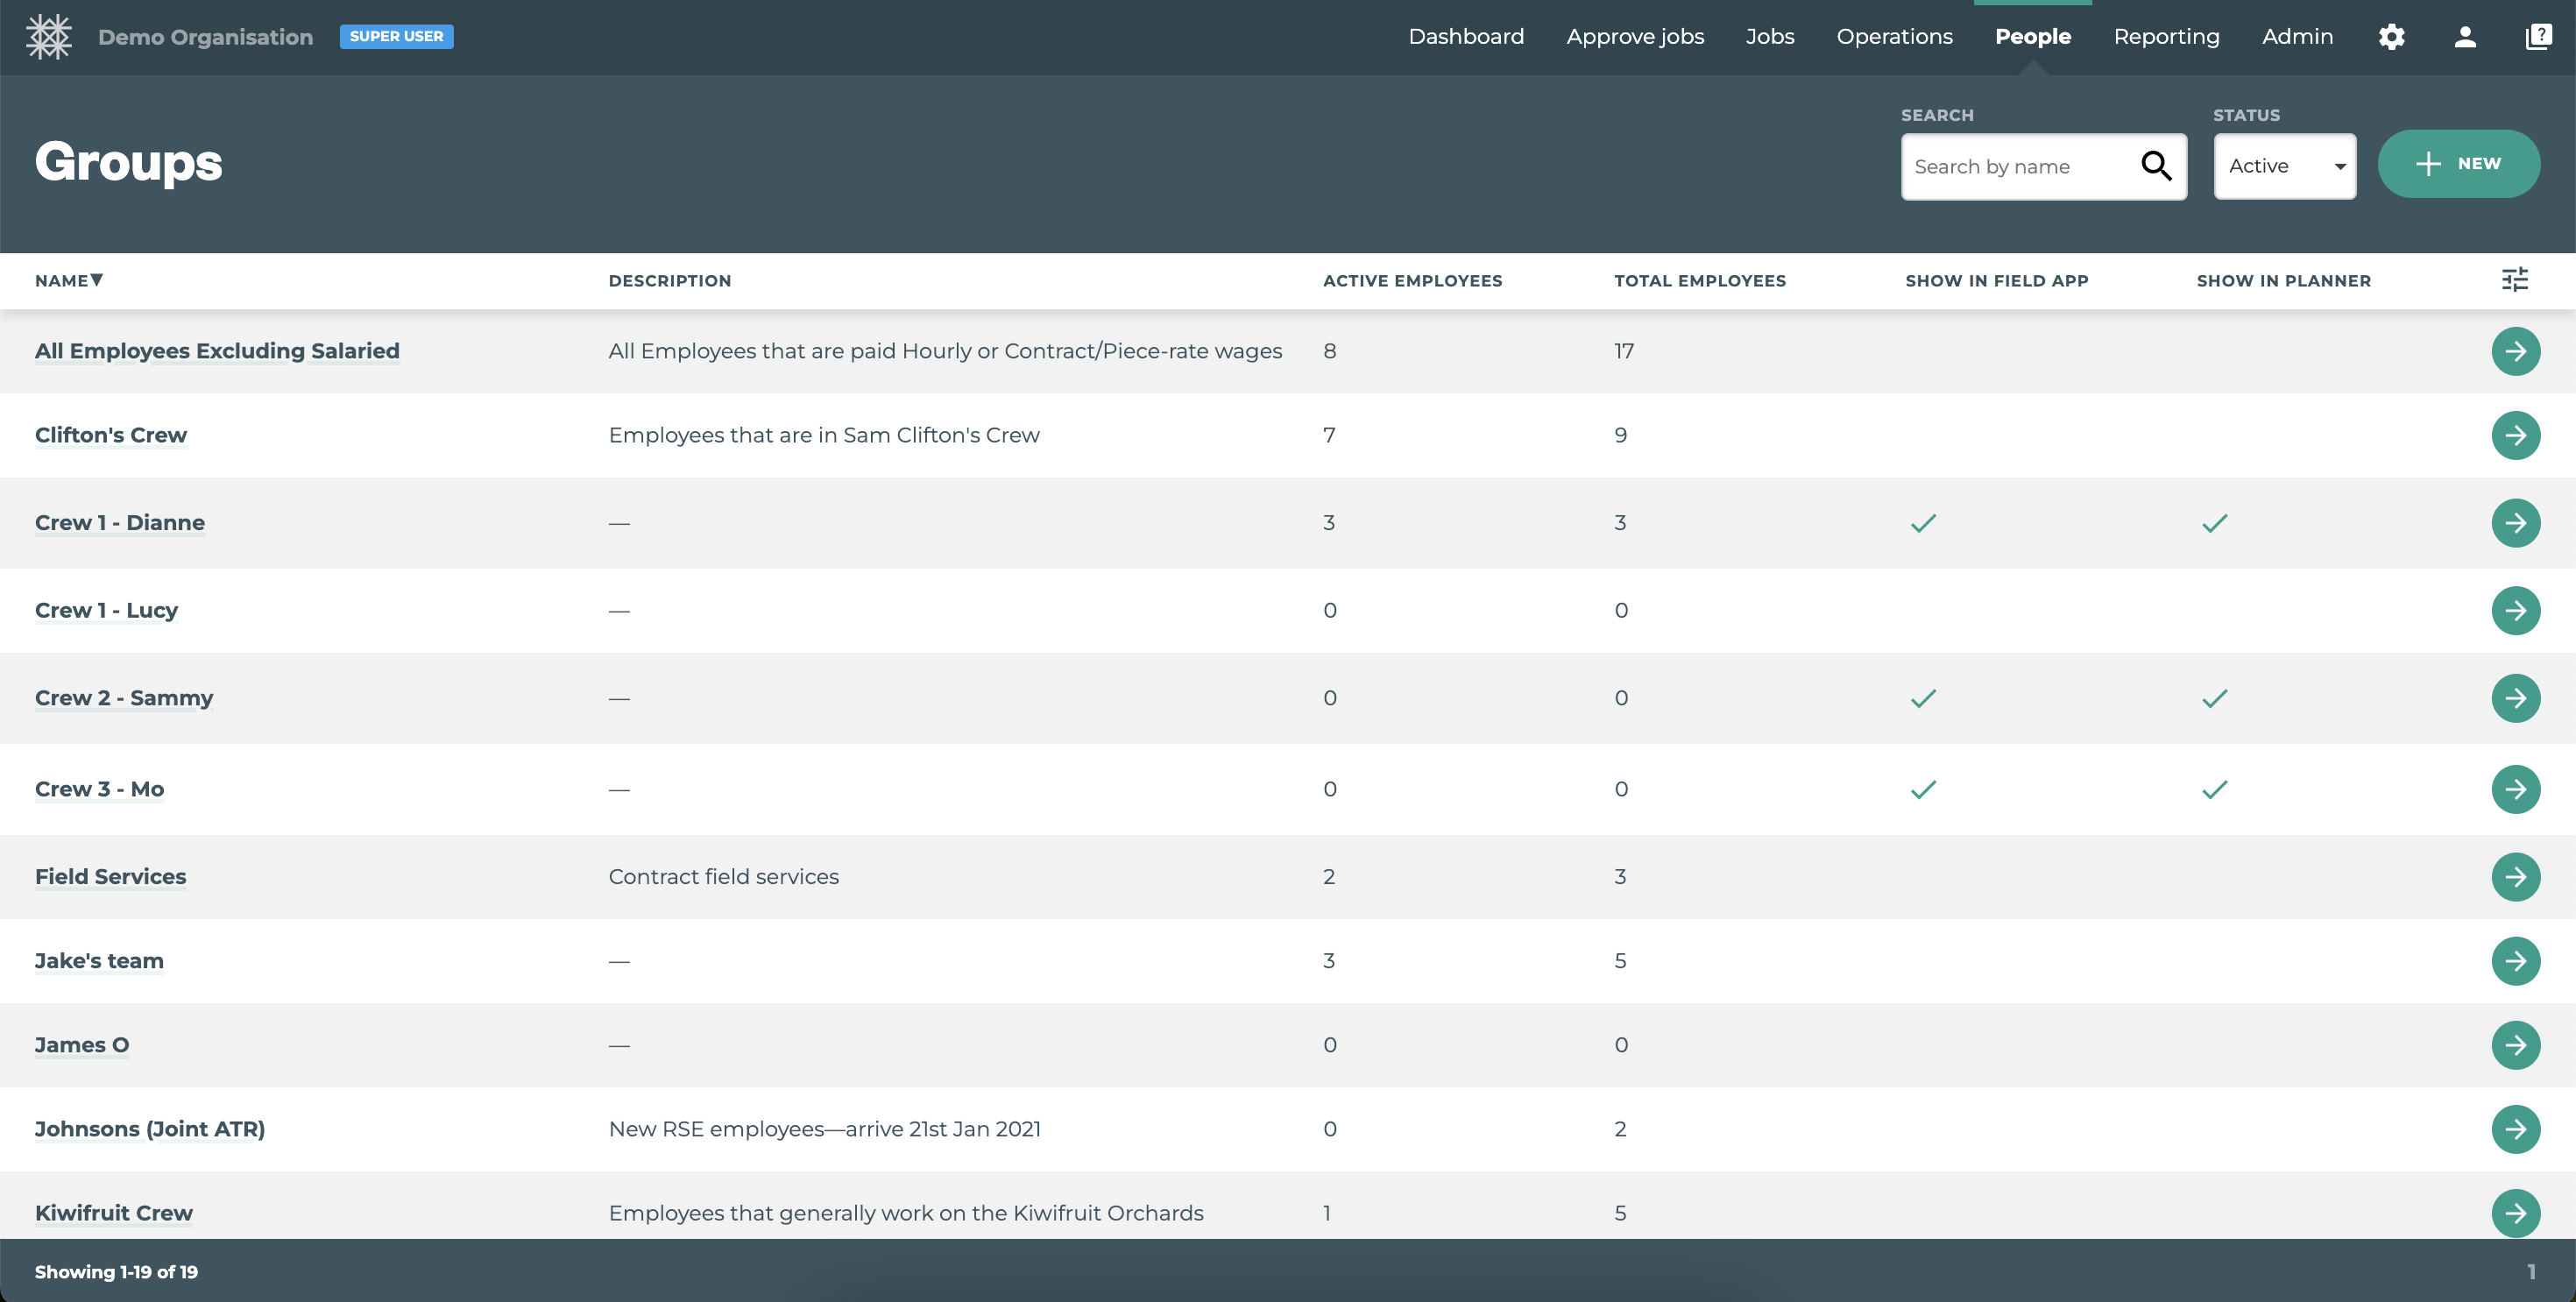Open the user profile icon
This screenshot has height=1302, width=2576.
pos(2465,37)
